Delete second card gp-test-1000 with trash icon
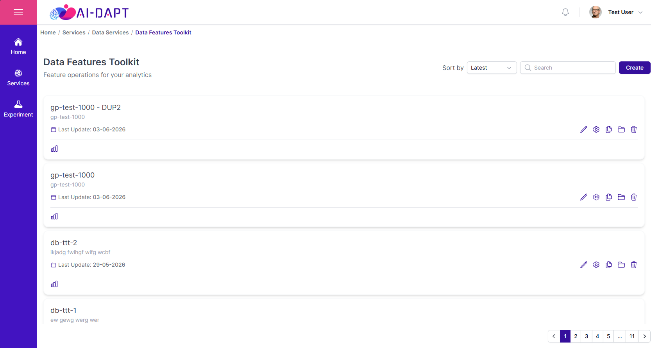This screenshot has height=348, width=651. click(x=634, y=197)
